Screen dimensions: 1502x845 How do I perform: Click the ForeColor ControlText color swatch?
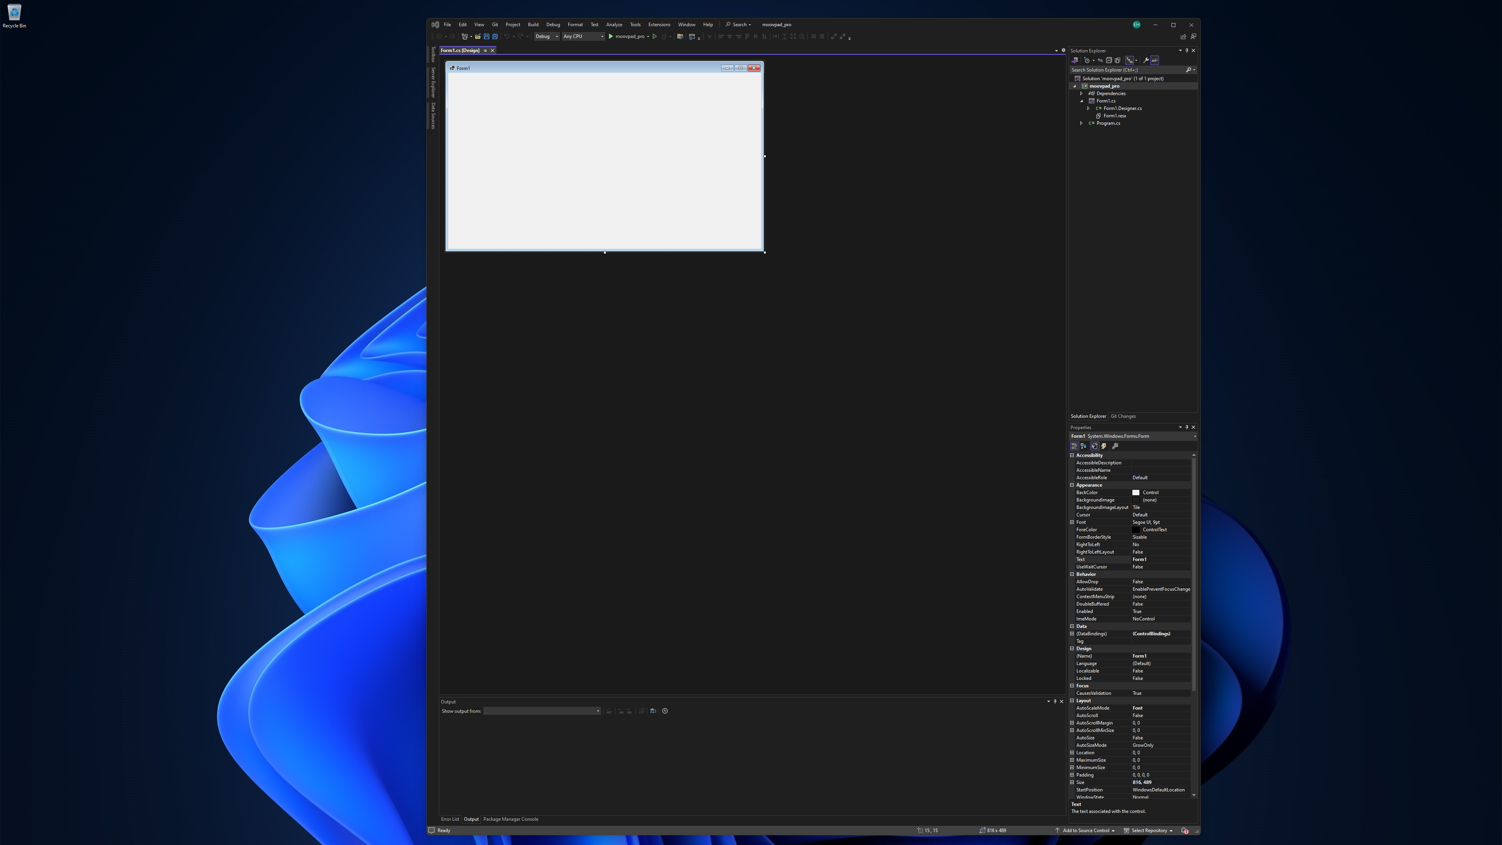[1136, 530]
